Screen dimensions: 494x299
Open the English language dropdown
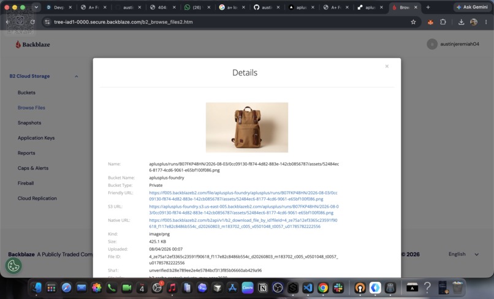click(x=463, y=254)
